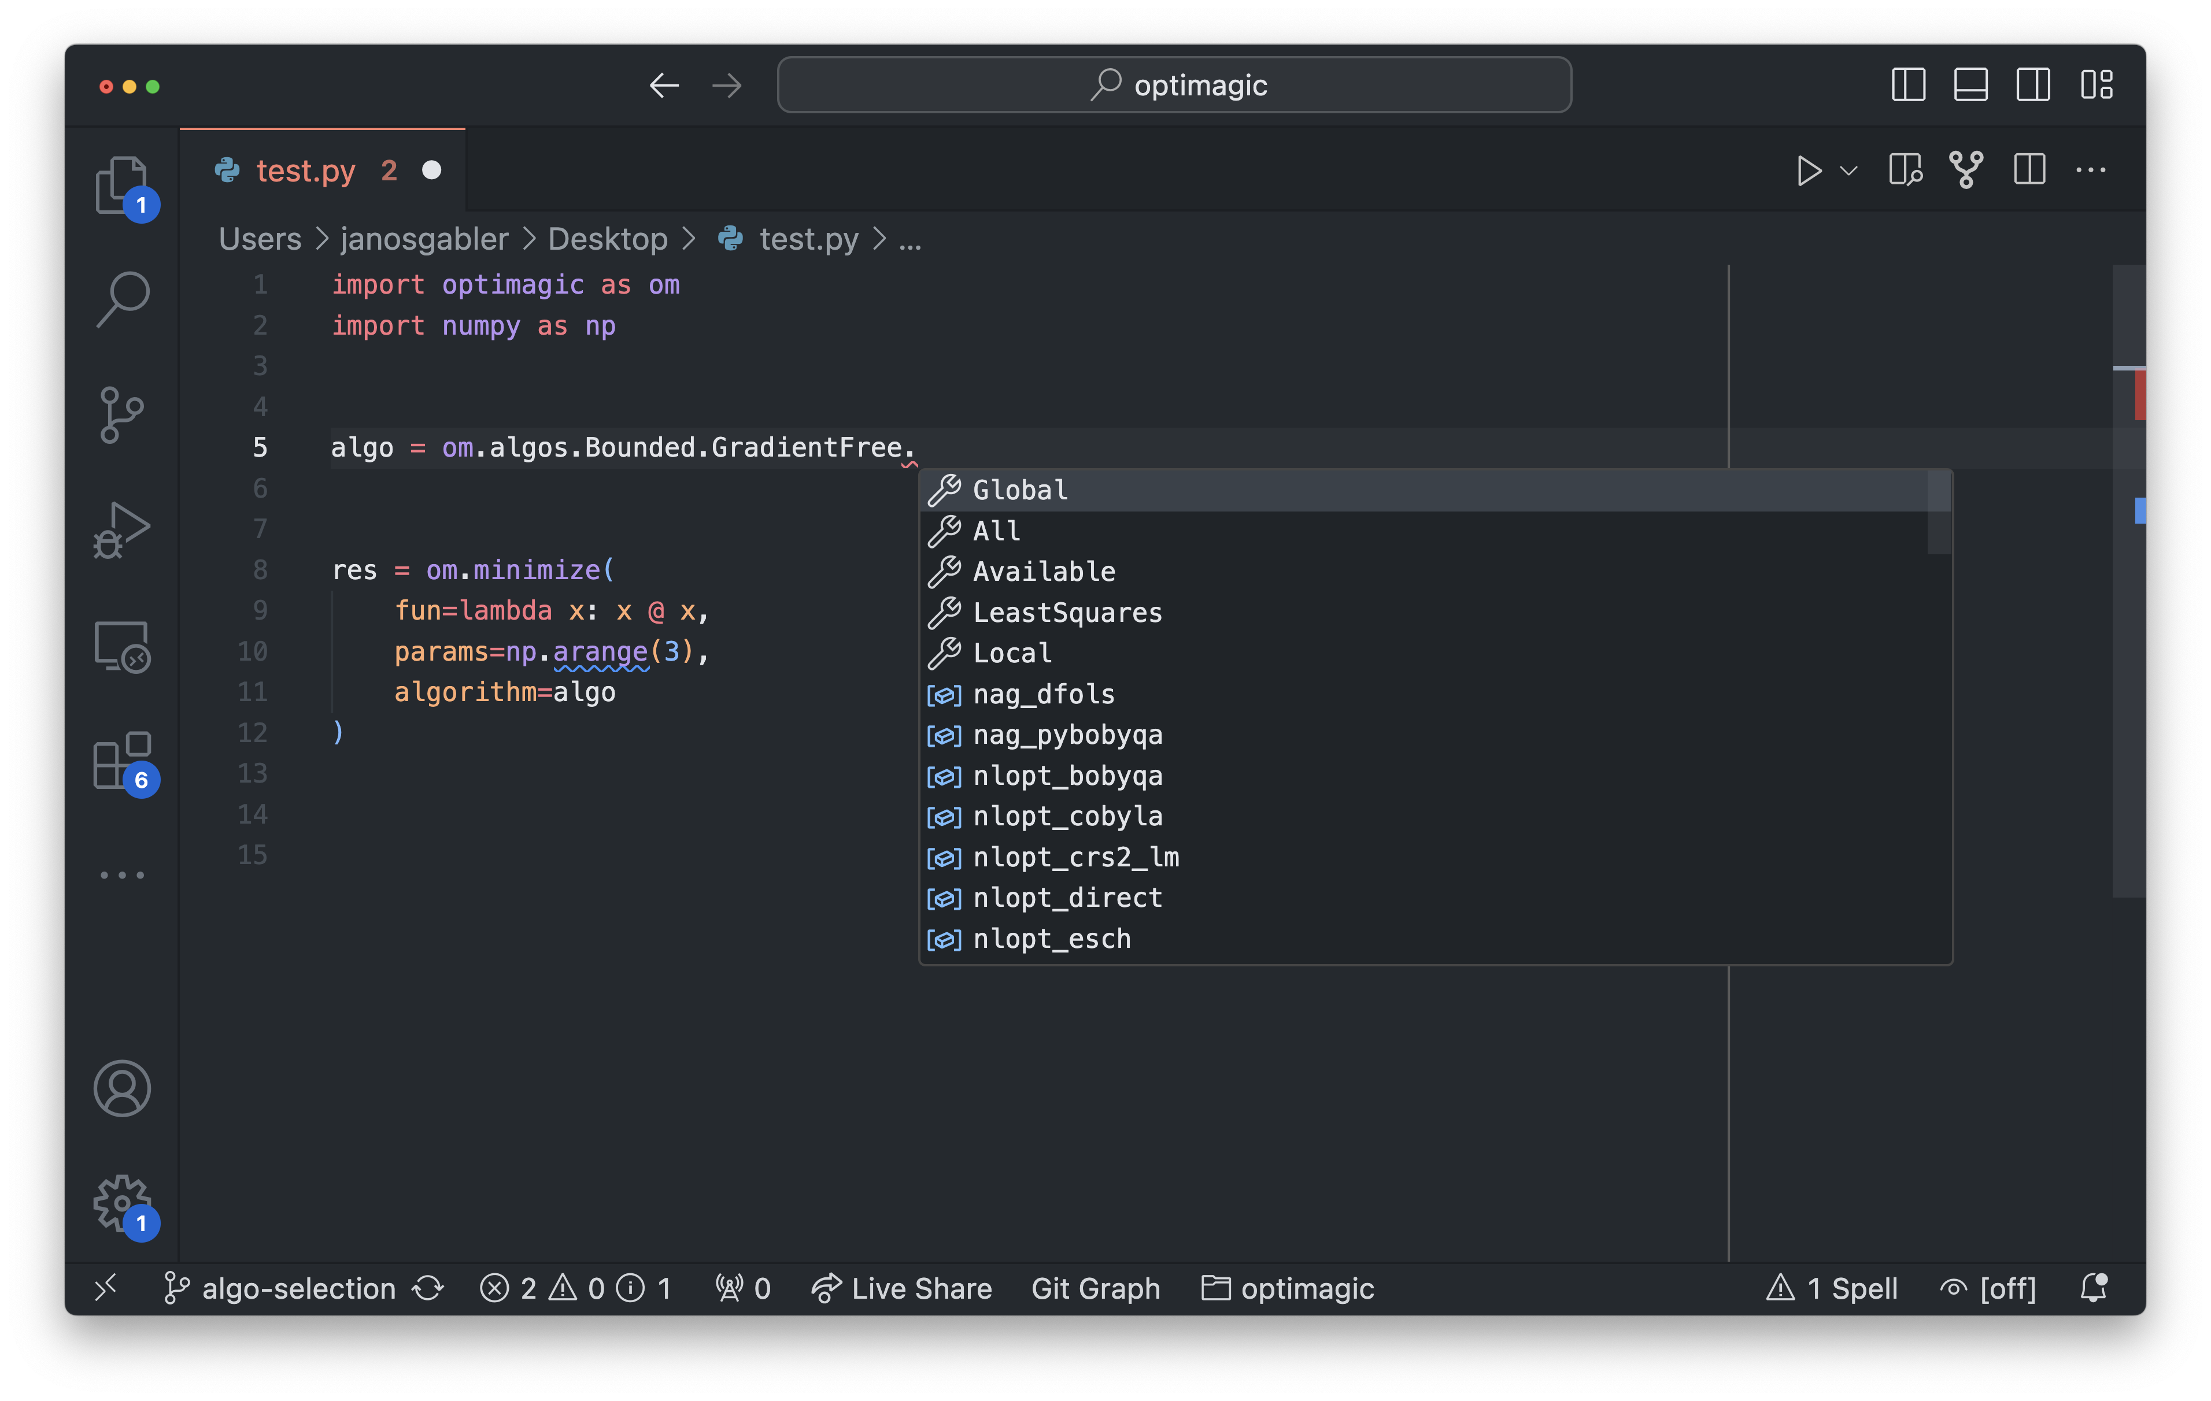Open the Source Control view
2211x1401 pixels.
122,414
